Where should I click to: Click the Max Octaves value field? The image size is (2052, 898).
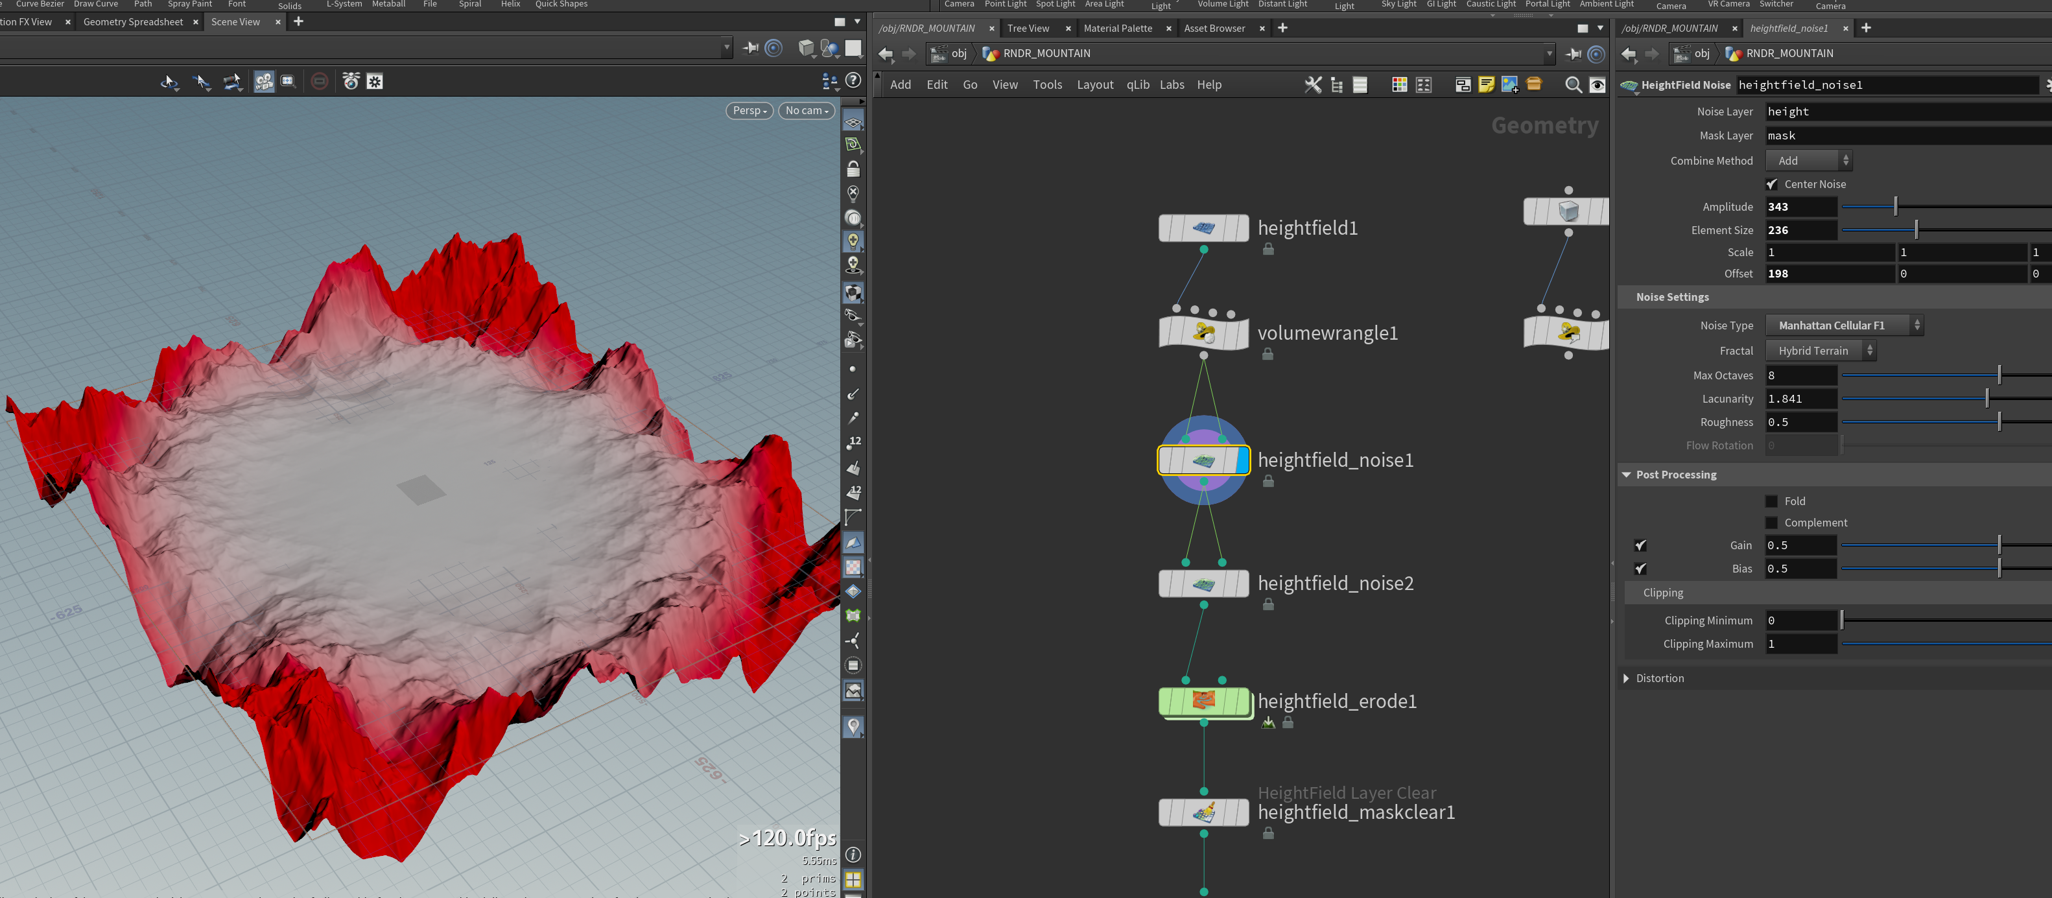tap(1801, 375)
